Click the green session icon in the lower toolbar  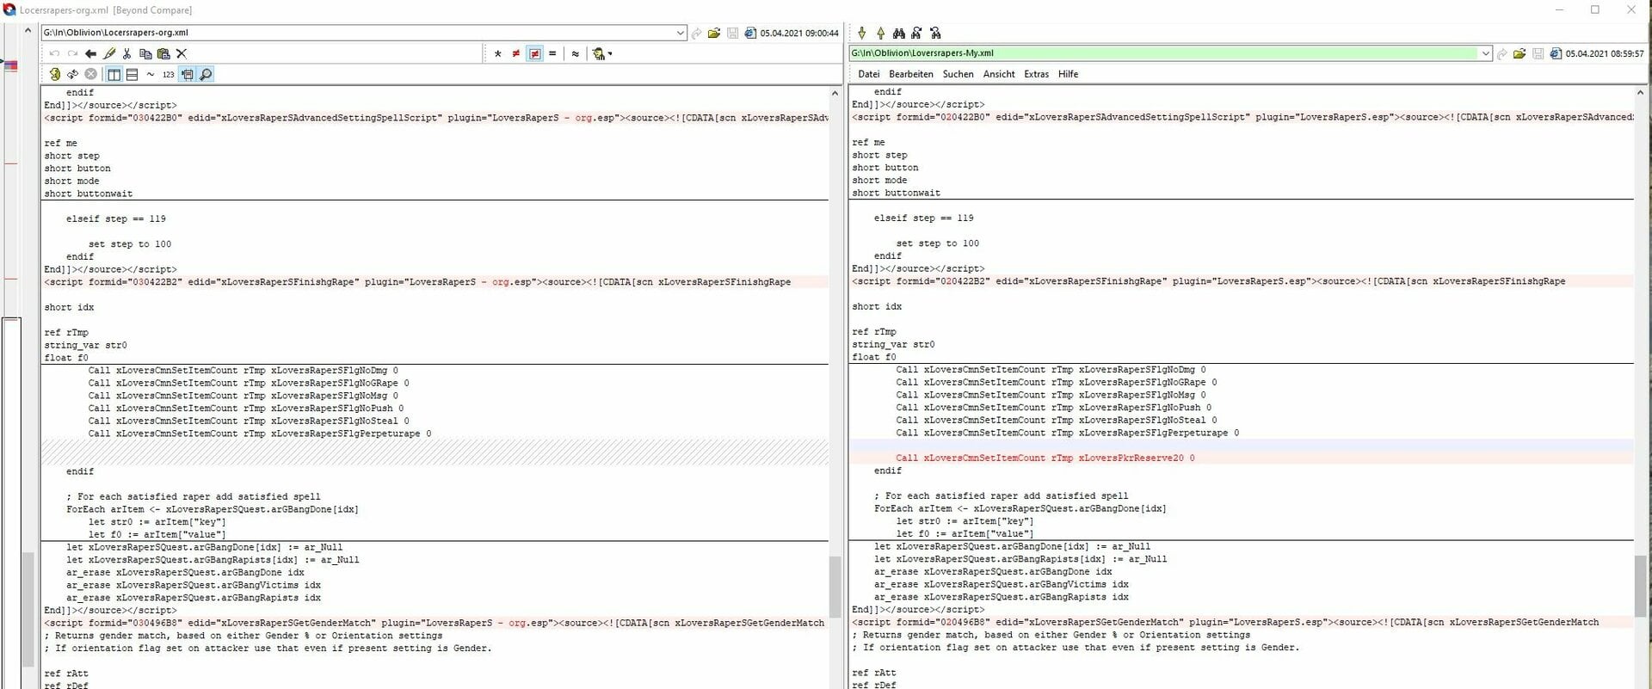pyautogui.click(x=54, y=74)
